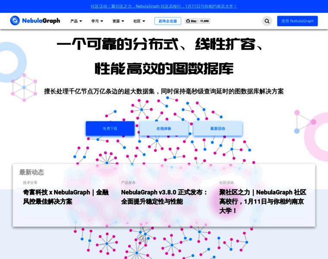328x259 pixels.
Task: Select the 产品发布 category label
Action: tap(128, 183)
